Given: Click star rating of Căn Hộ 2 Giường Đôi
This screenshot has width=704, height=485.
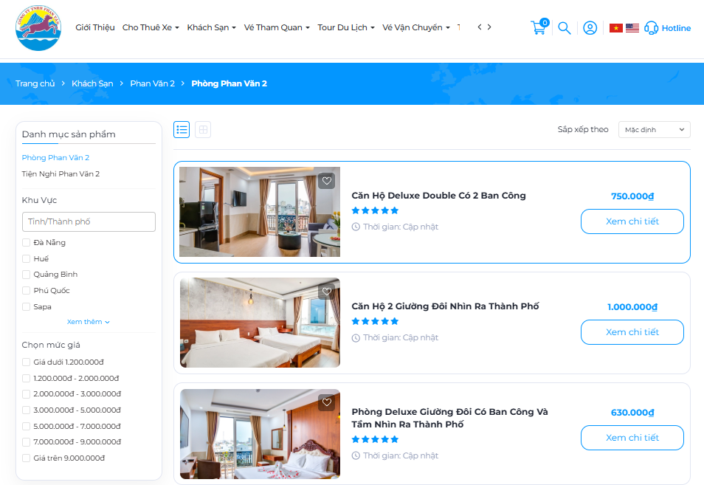Looking at the screenshot, I should (x=375, y=321).
